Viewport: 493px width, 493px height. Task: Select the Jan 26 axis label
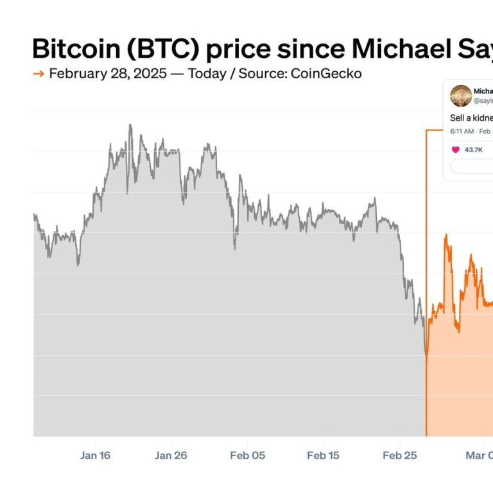click(171, 456)
